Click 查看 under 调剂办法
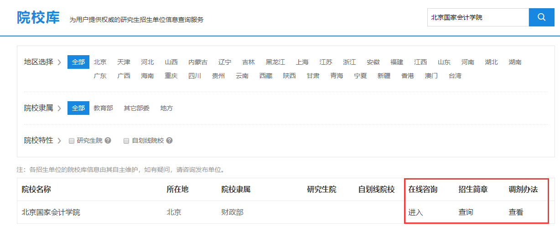This screenshot has width=560, height=227. click(x=516, y=212)
